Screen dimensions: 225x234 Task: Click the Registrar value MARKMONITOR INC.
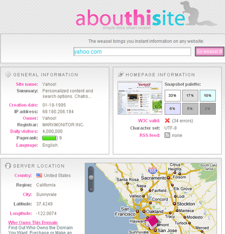click(63, 125)
